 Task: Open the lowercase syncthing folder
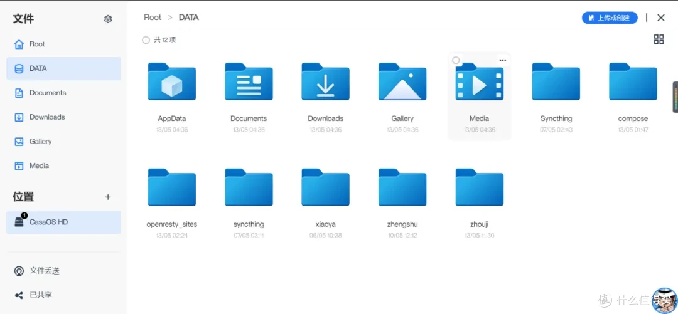pos(249,187)
